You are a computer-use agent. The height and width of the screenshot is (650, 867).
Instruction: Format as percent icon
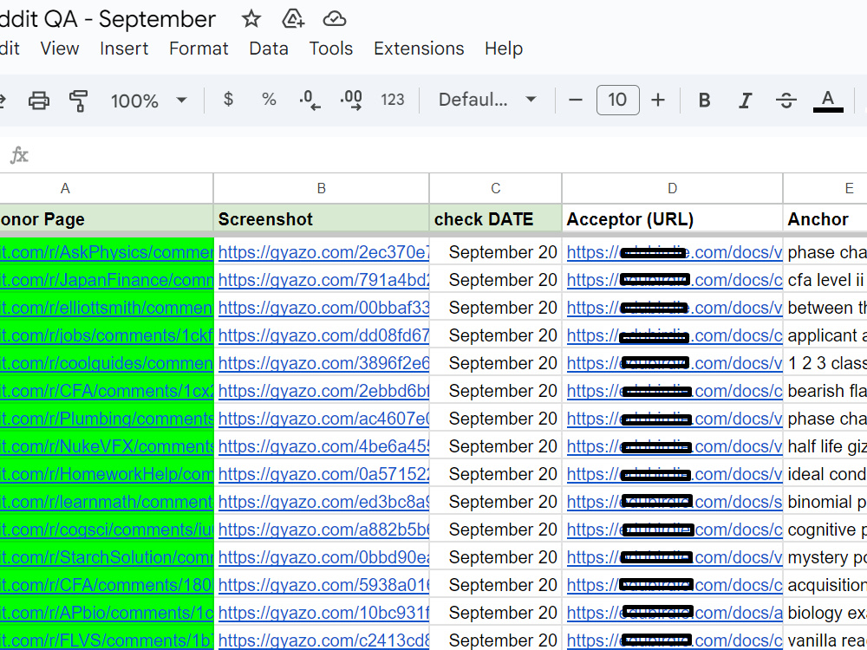click(x=269, y=100)
